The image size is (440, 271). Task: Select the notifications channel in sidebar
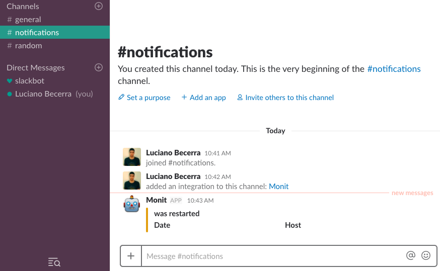pyautogui.click(x=55, y=32)
